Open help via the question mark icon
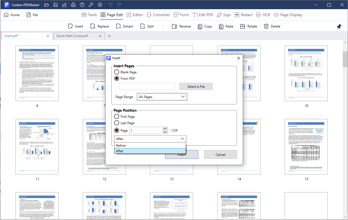This screenshot has width=348, height=220. click(82, 5)
